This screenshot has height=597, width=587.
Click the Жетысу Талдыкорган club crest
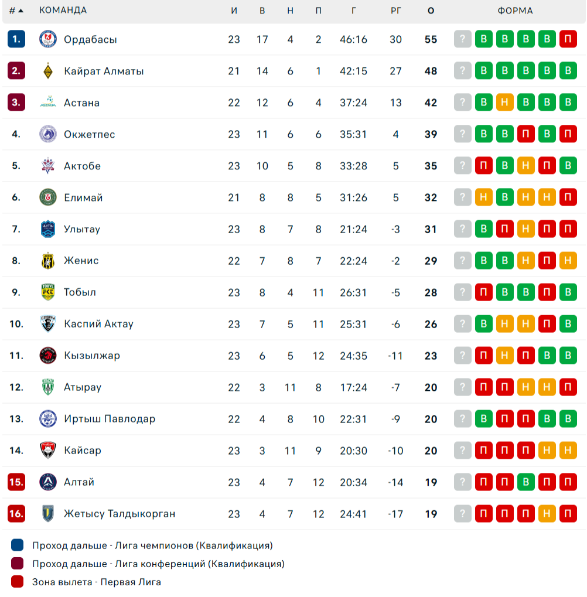pyautogui.click(x=48, y=513)
